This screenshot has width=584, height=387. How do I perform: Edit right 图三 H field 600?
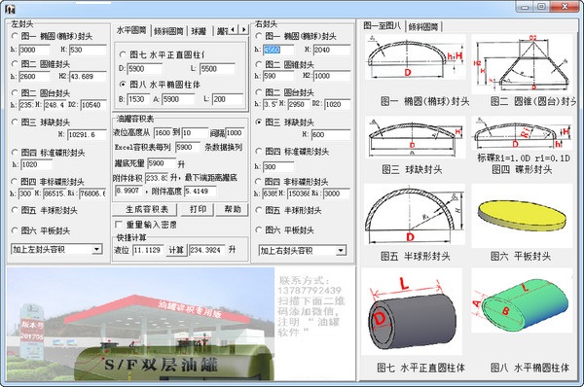point(331,135)
